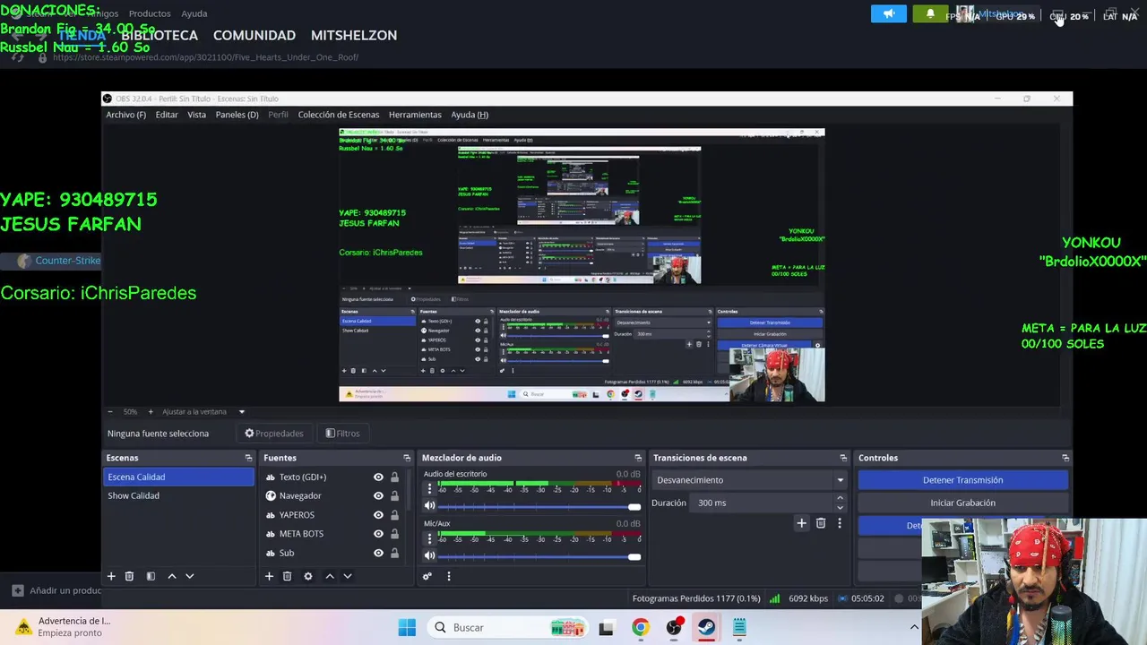Viewport: 1147px width, 645px height.
Task: Move scene up with arrow in Escenas
Action: tap(172, 576)
